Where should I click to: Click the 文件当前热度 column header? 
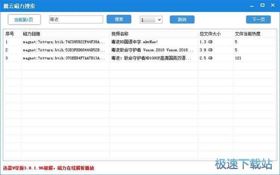pyautogui.click(x=254, y=34)
